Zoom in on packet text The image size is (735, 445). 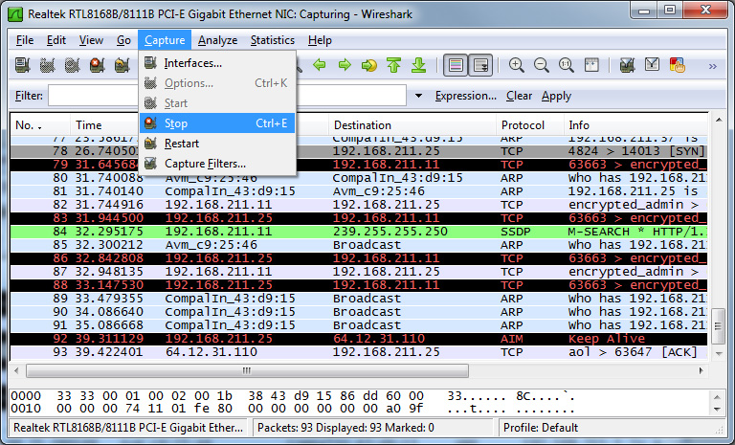(x=517, y=66)
